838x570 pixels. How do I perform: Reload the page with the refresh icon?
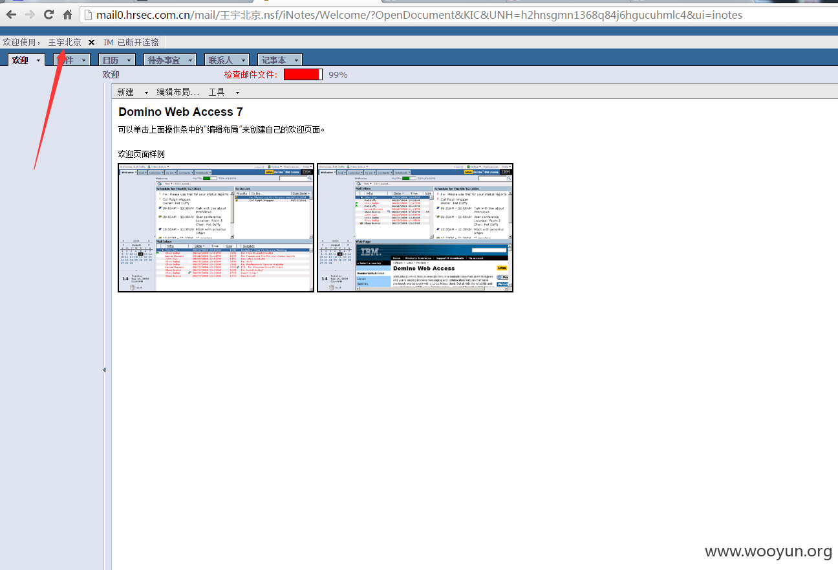coord(48,14)
